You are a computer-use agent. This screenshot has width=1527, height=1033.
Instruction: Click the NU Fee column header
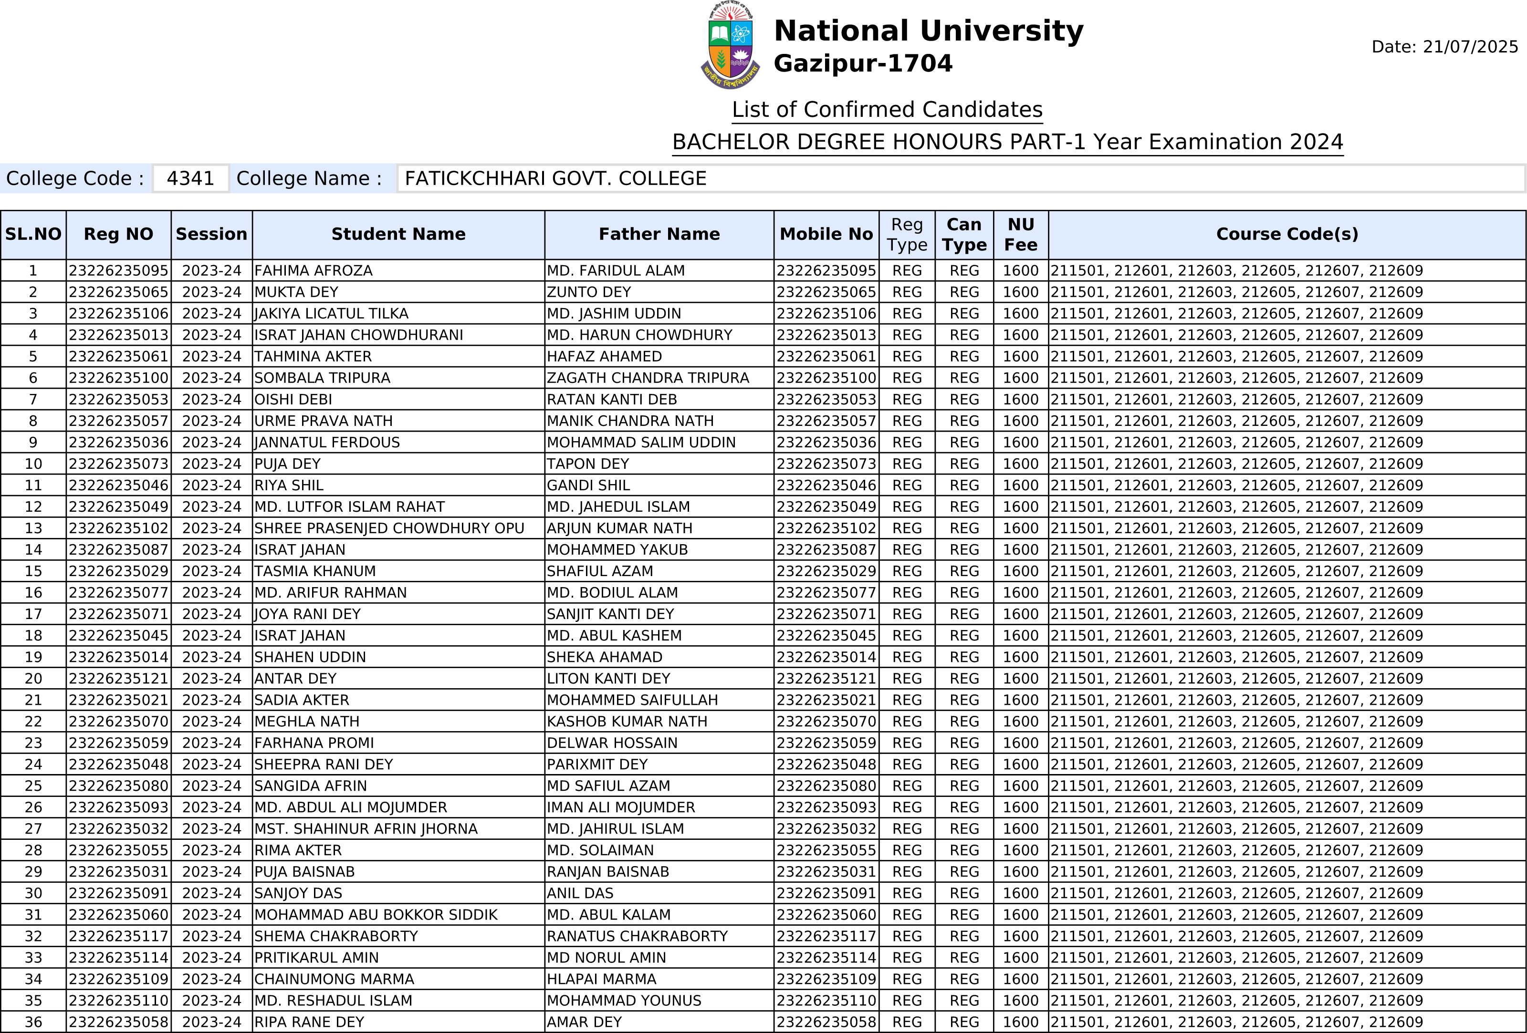click(x=1020, y=235)
